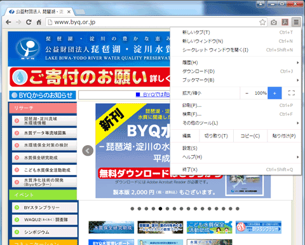Click the browser back arrow
This screenshot has height=245, width=305.
pyautogui.click(x=8, y=22)
